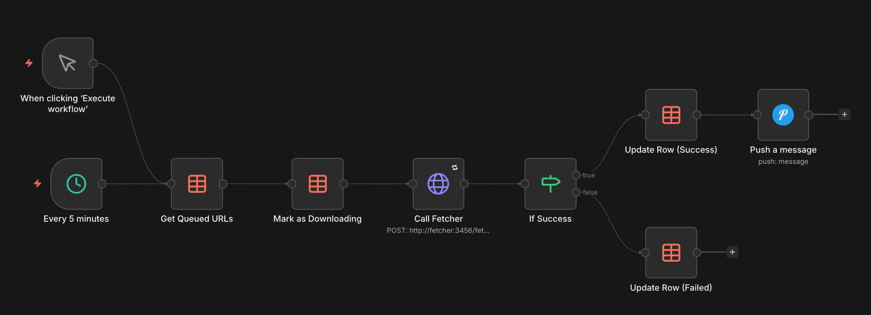Click the lightning trigger icon beside manual trigger
The image size is (871, 315).
coord(29,63)
